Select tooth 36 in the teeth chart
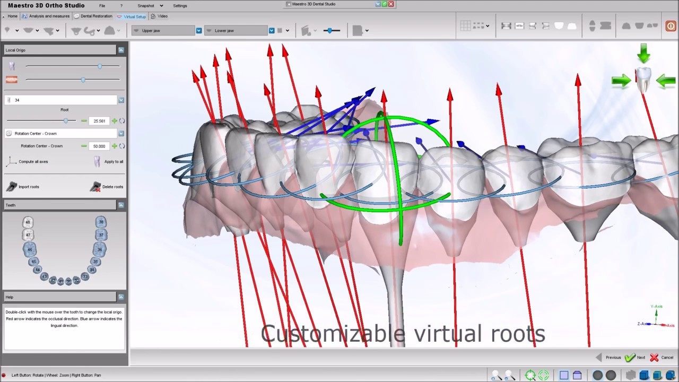This screenshot has height=382, width=679. (x=99, y=249)
